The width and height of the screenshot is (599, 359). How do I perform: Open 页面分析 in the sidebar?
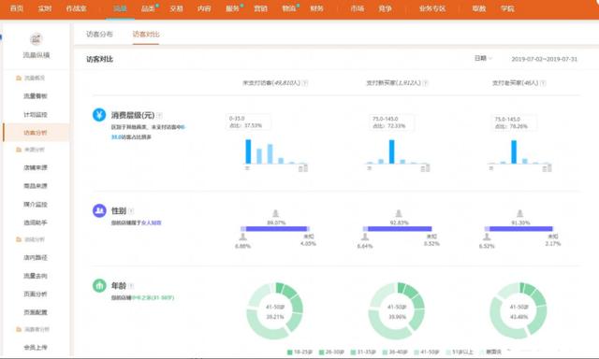[36, 294]
